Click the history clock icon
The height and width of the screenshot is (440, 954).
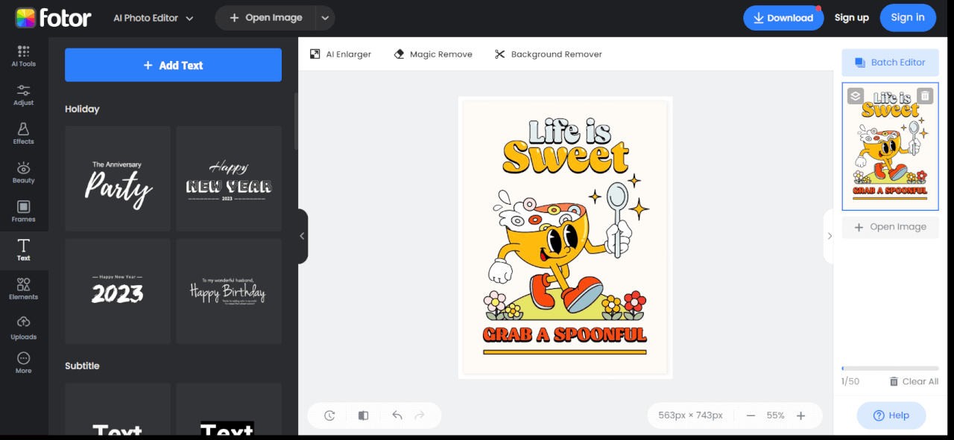pos(329,415)
